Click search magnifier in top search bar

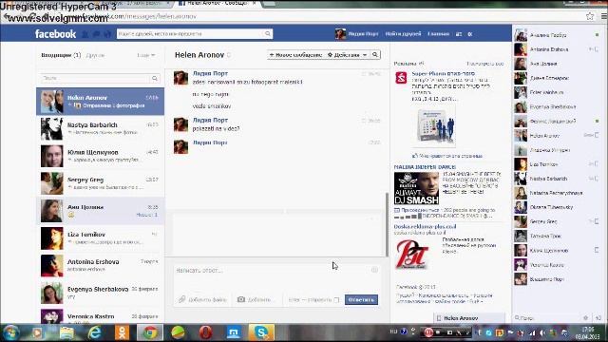click(268, 34)
